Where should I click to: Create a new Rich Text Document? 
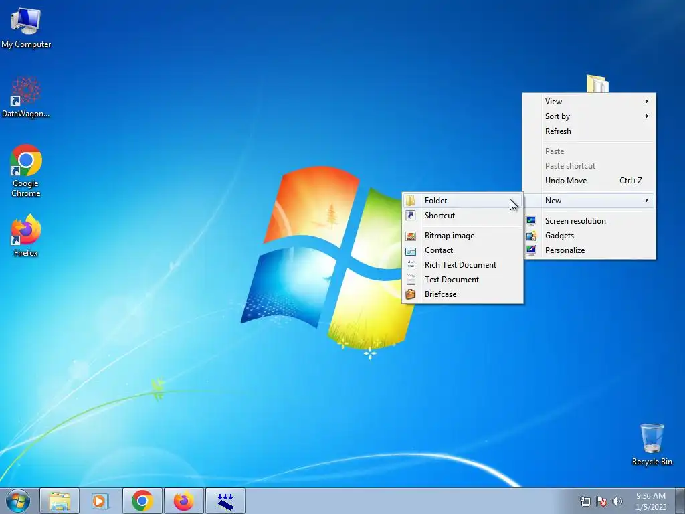click(x=462, y=265)
